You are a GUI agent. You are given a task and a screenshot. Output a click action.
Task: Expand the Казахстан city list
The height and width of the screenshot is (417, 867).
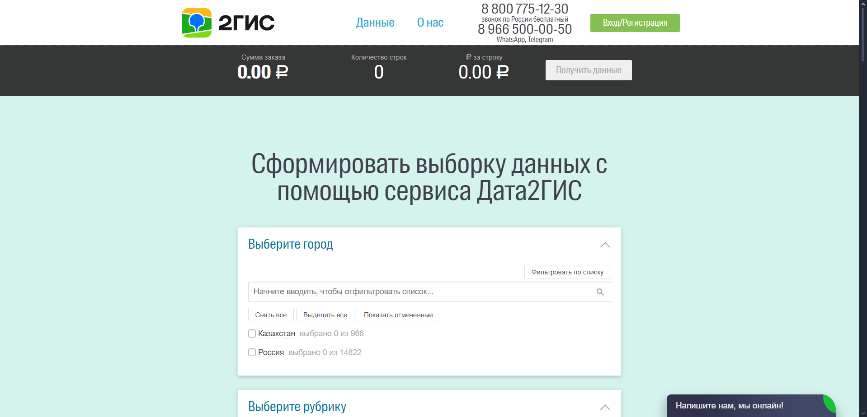277,334
